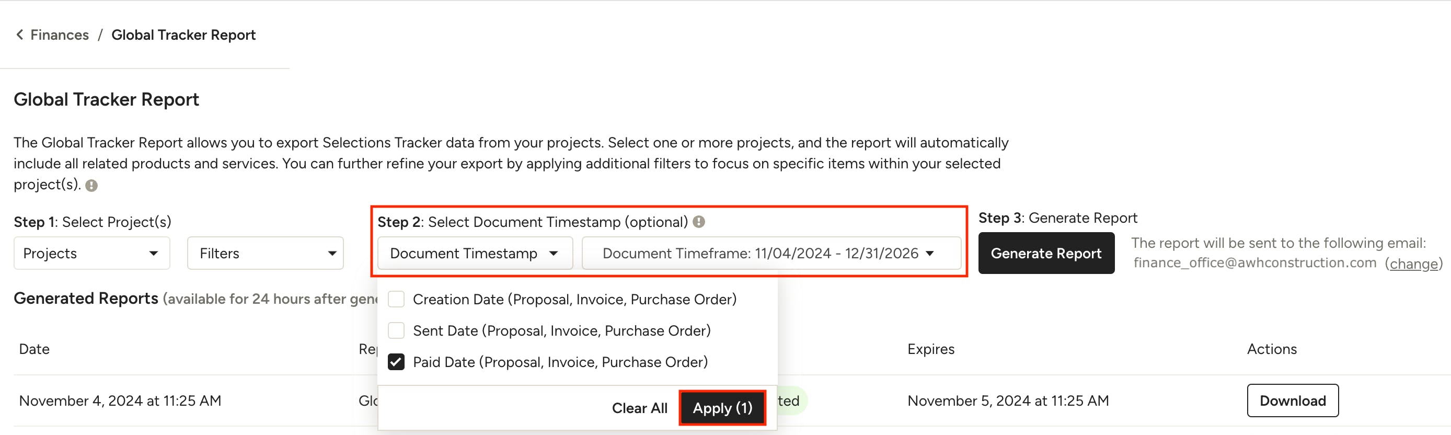
Task: Click the Apply (1) button
Action: pos(722,408)
